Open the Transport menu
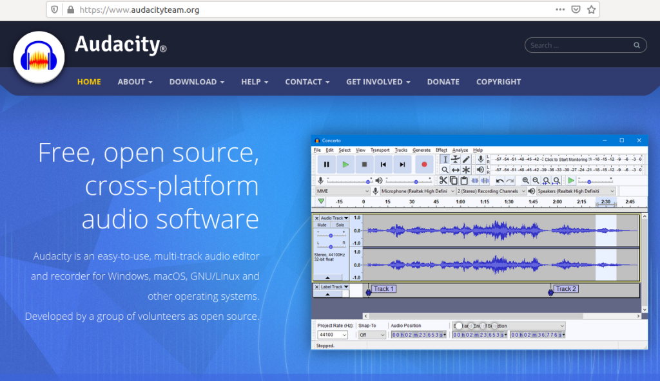 [380, 150]
